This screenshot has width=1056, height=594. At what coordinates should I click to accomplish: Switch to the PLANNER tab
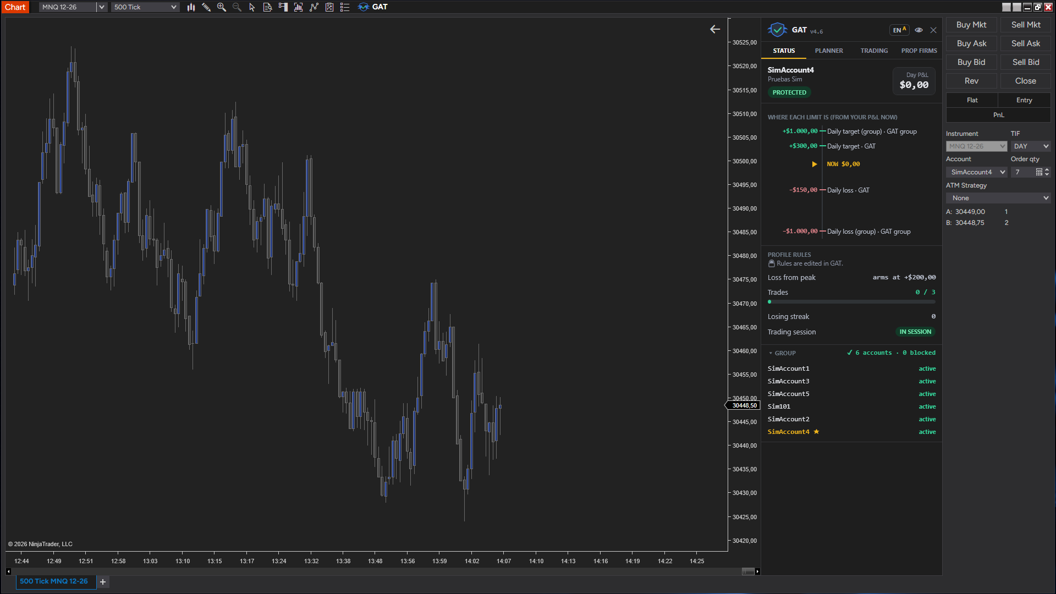(x=829, y=51)
